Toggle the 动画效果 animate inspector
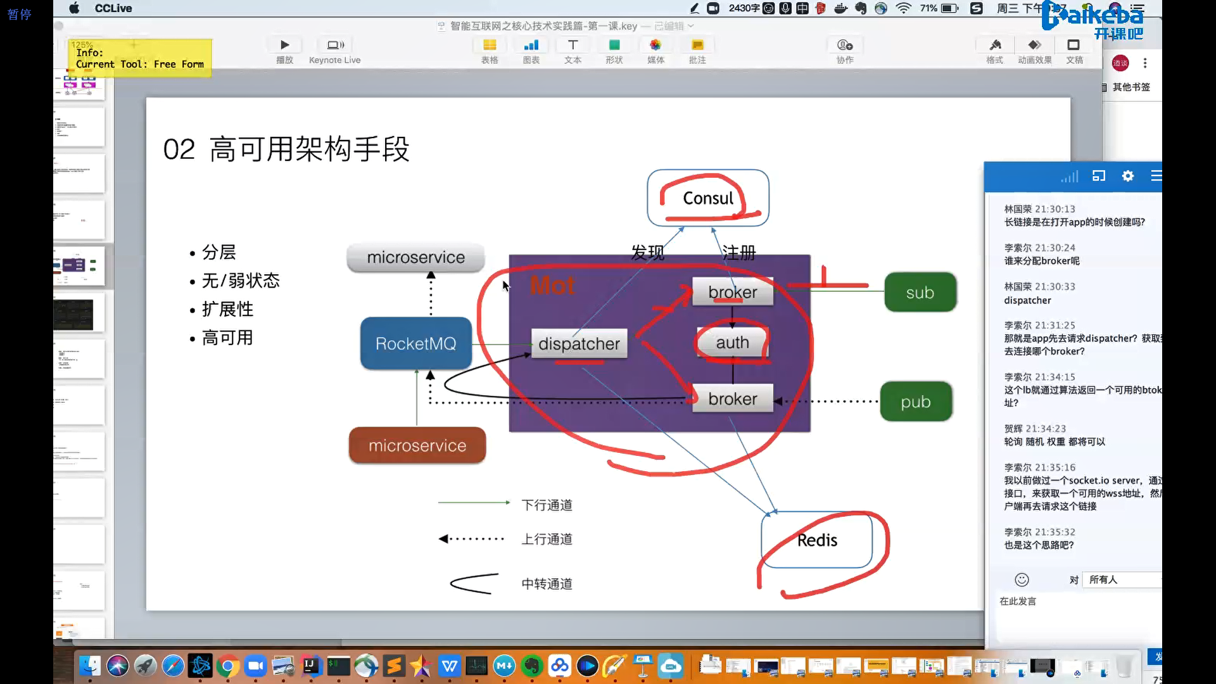 (1034, 46)
